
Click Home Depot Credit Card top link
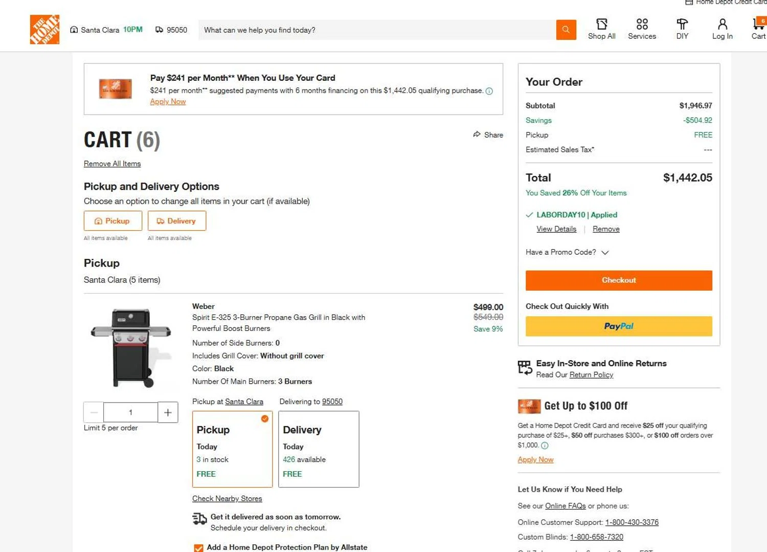tap(726, 3)
